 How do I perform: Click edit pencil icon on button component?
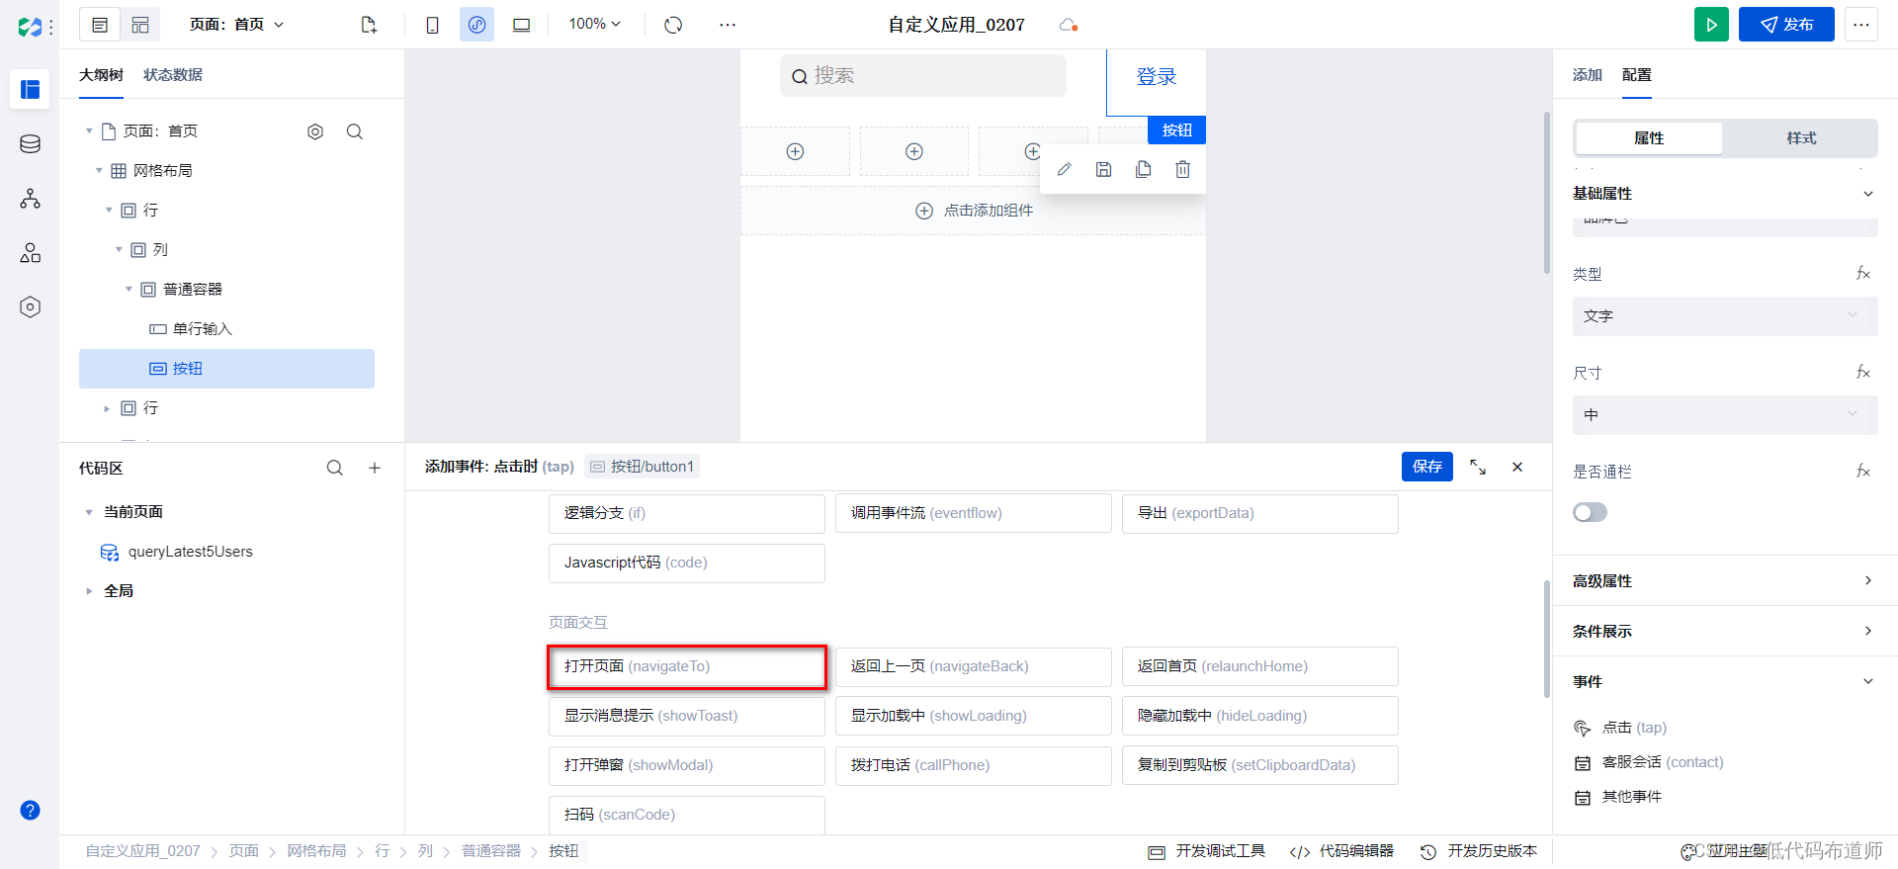[x=1064, y=169]
